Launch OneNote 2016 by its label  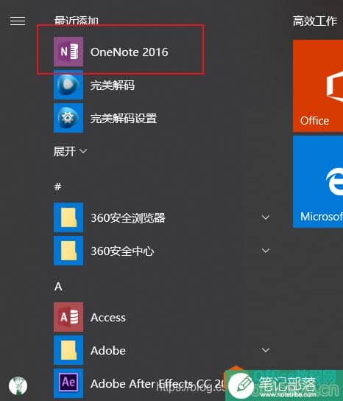(130, 52)
